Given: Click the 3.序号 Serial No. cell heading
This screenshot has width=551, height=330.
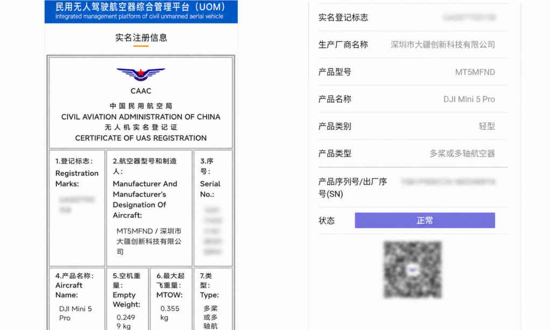Looking at the screenshot, I should pyautogui.click(x=210, y=178).
